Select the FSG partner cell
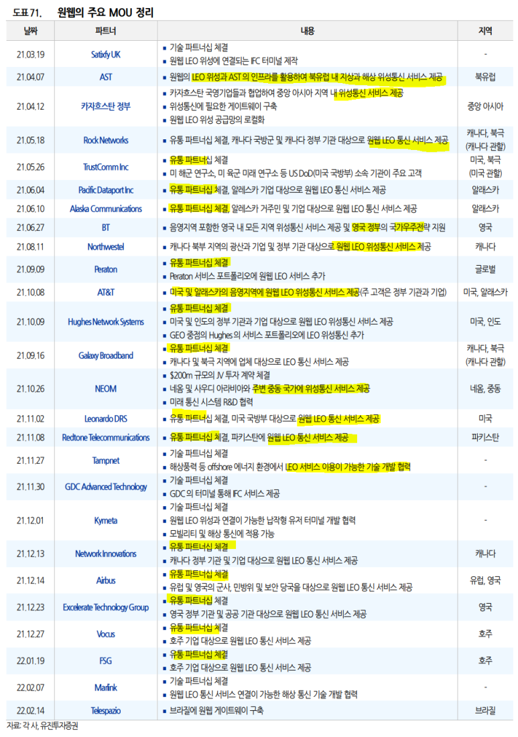 106,661
